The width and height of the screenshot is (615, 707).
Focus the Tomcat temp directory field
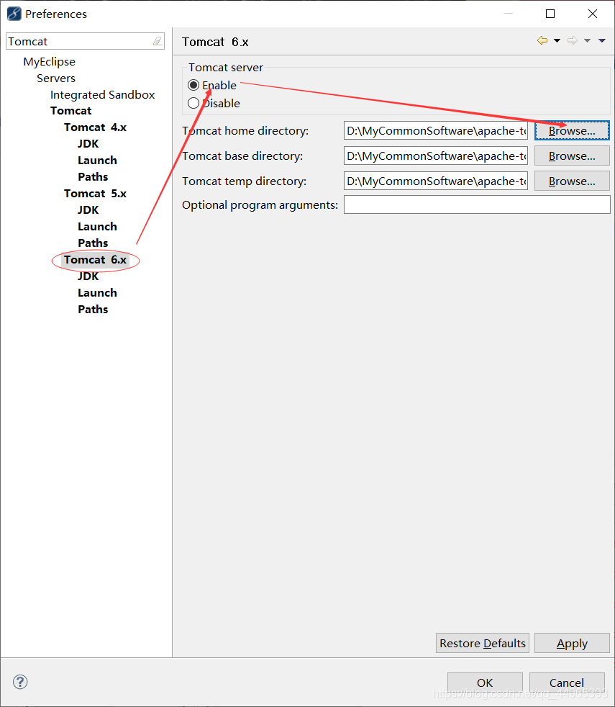pos(436,181)
